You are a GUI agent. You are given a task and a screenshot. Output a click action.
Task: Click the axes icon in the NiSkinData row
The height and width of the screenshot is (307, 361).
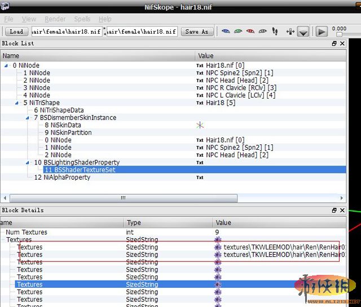[x=199, y=125]
